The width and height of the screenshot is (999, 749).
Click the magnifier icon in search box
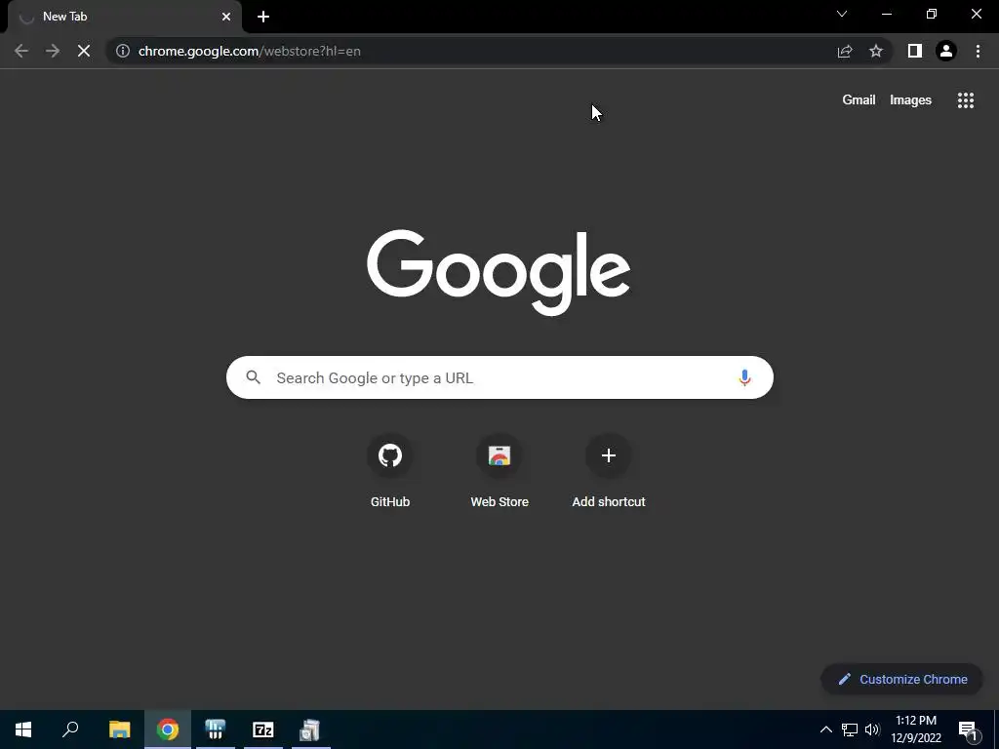tap(254, 377)
